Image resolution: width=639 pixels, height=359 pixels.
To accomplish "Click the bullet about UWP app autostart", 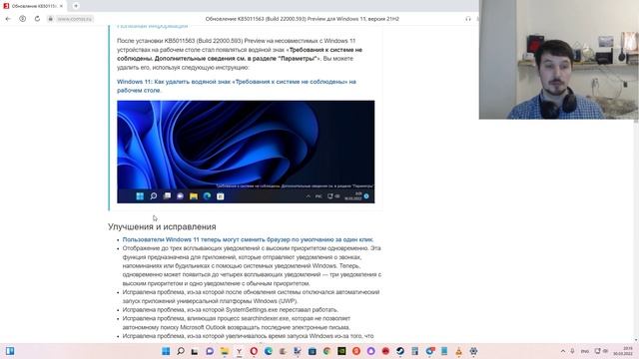I will 251,297.
